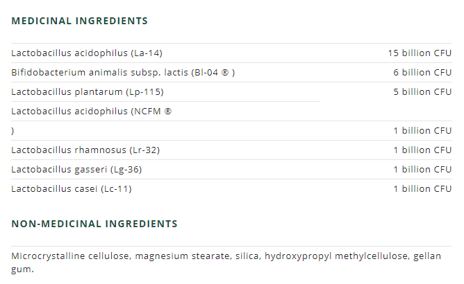Select the Lactobacillus casei (Lc-11) entry
The image size is (464, 284).
coord(72,188)
